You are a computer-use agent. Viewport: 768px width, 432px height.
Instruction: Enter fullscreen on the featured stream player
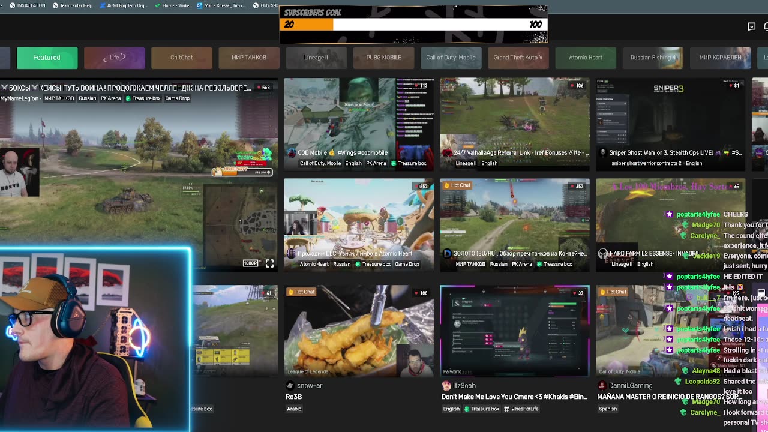pos(270,263)
